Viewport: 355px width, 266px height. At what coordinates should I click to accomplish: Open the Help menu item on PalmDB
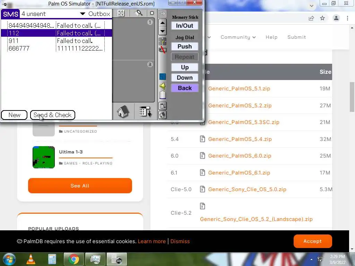(x=271, y=37)
